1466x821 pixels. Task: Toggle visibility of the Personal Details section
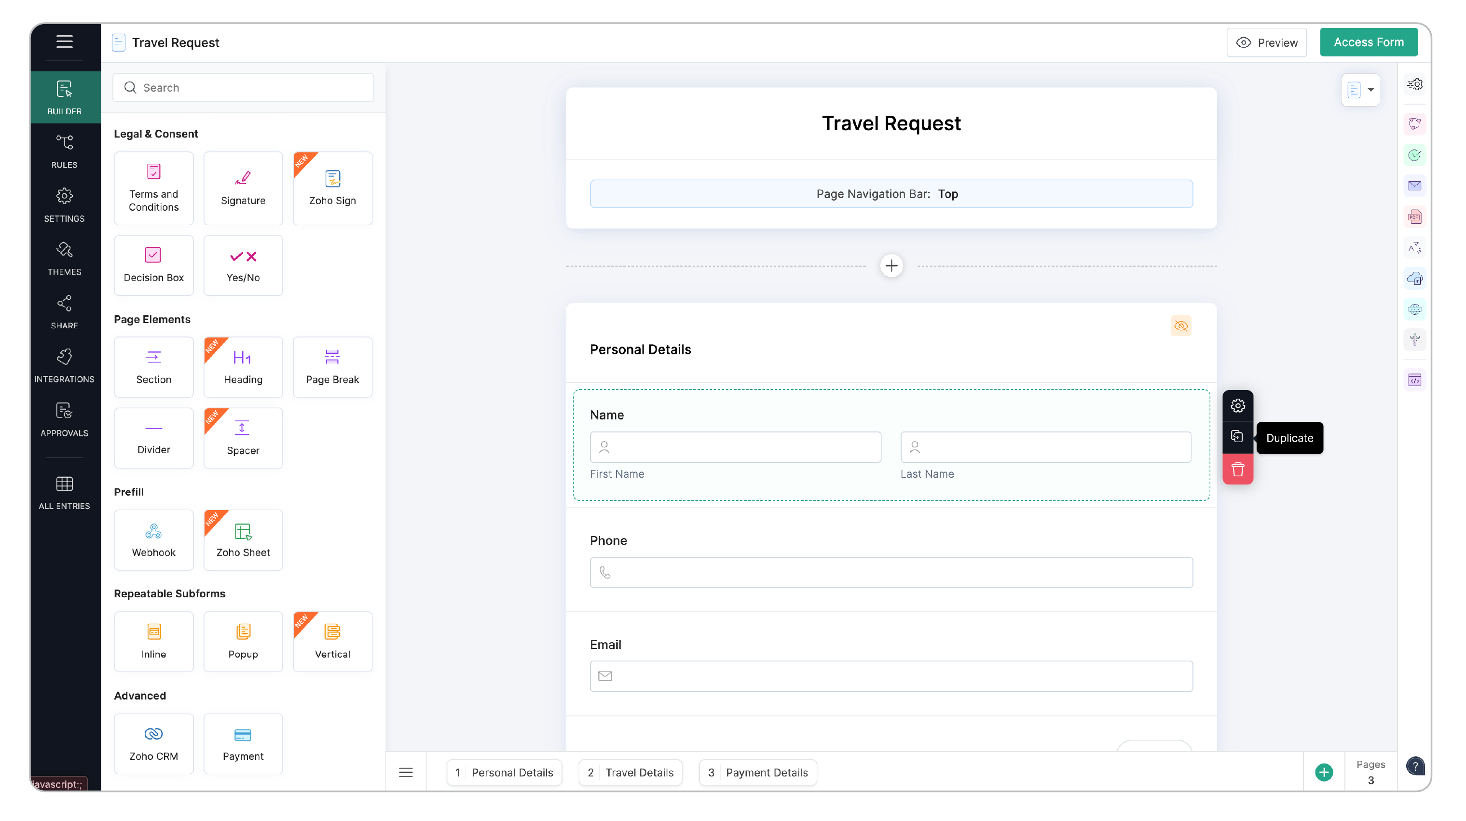point(1181,326)
